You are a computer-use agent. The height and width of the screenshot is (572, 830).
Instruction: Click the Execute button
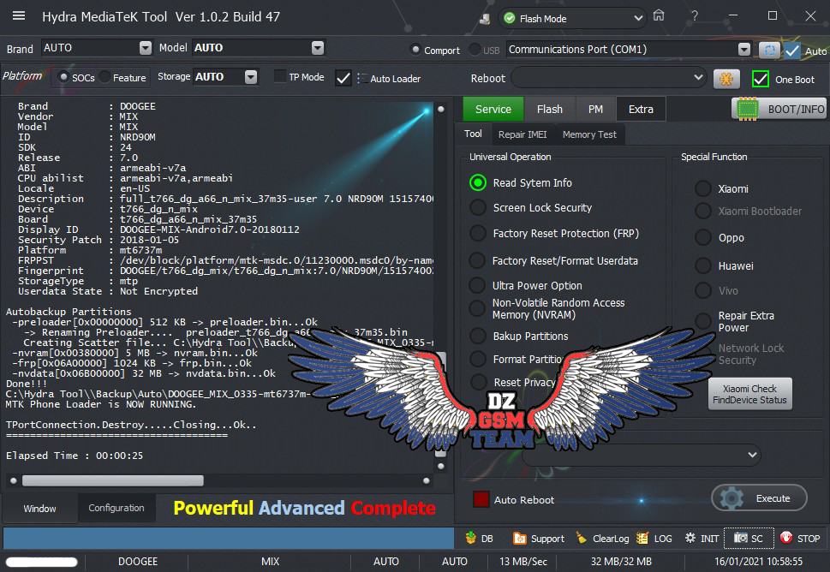tap(759, 498)
